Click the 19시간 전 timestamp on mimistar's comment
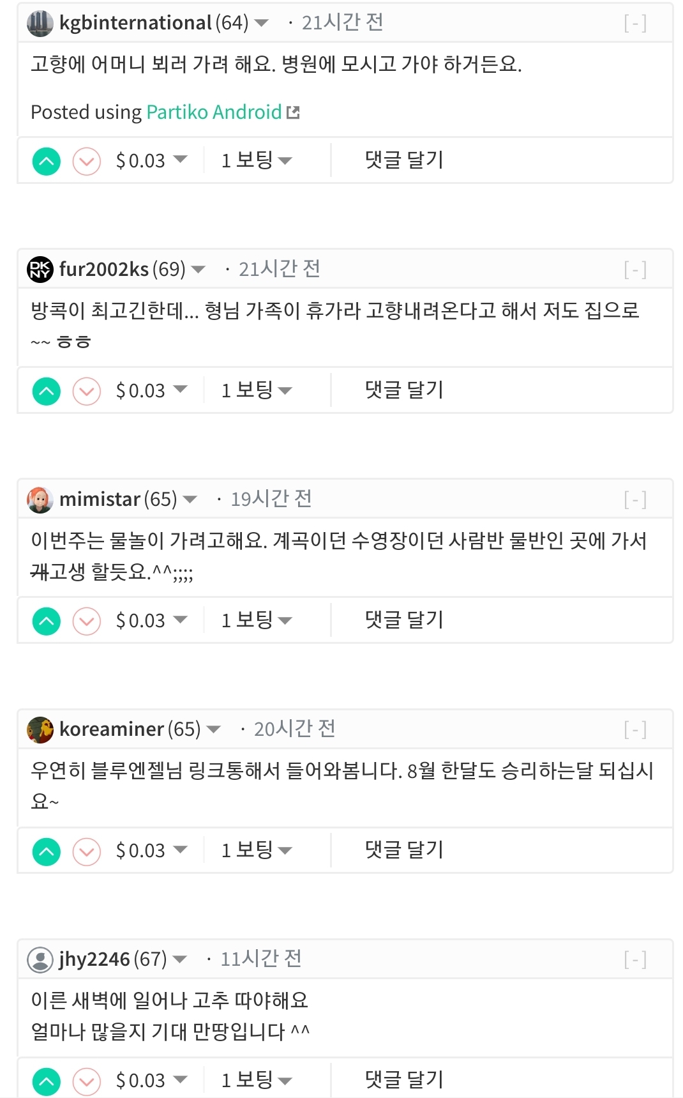Image resolution: width=683 pixels, height=1098 pixels. coord(271,499)
